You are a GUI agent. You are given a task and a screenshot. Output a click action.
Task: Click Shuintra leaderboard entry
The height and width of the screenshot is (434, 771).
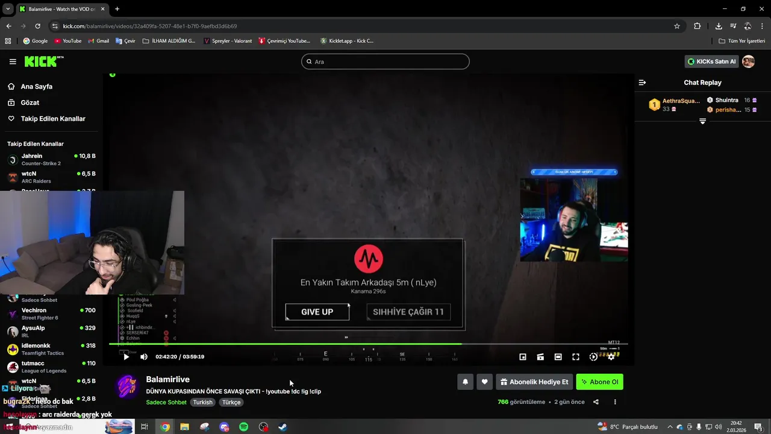[732, 100]
